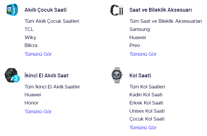Open the Preo accessories link

[135, 45]
